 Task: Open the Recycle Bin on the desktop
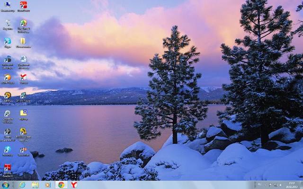[8, 23]
